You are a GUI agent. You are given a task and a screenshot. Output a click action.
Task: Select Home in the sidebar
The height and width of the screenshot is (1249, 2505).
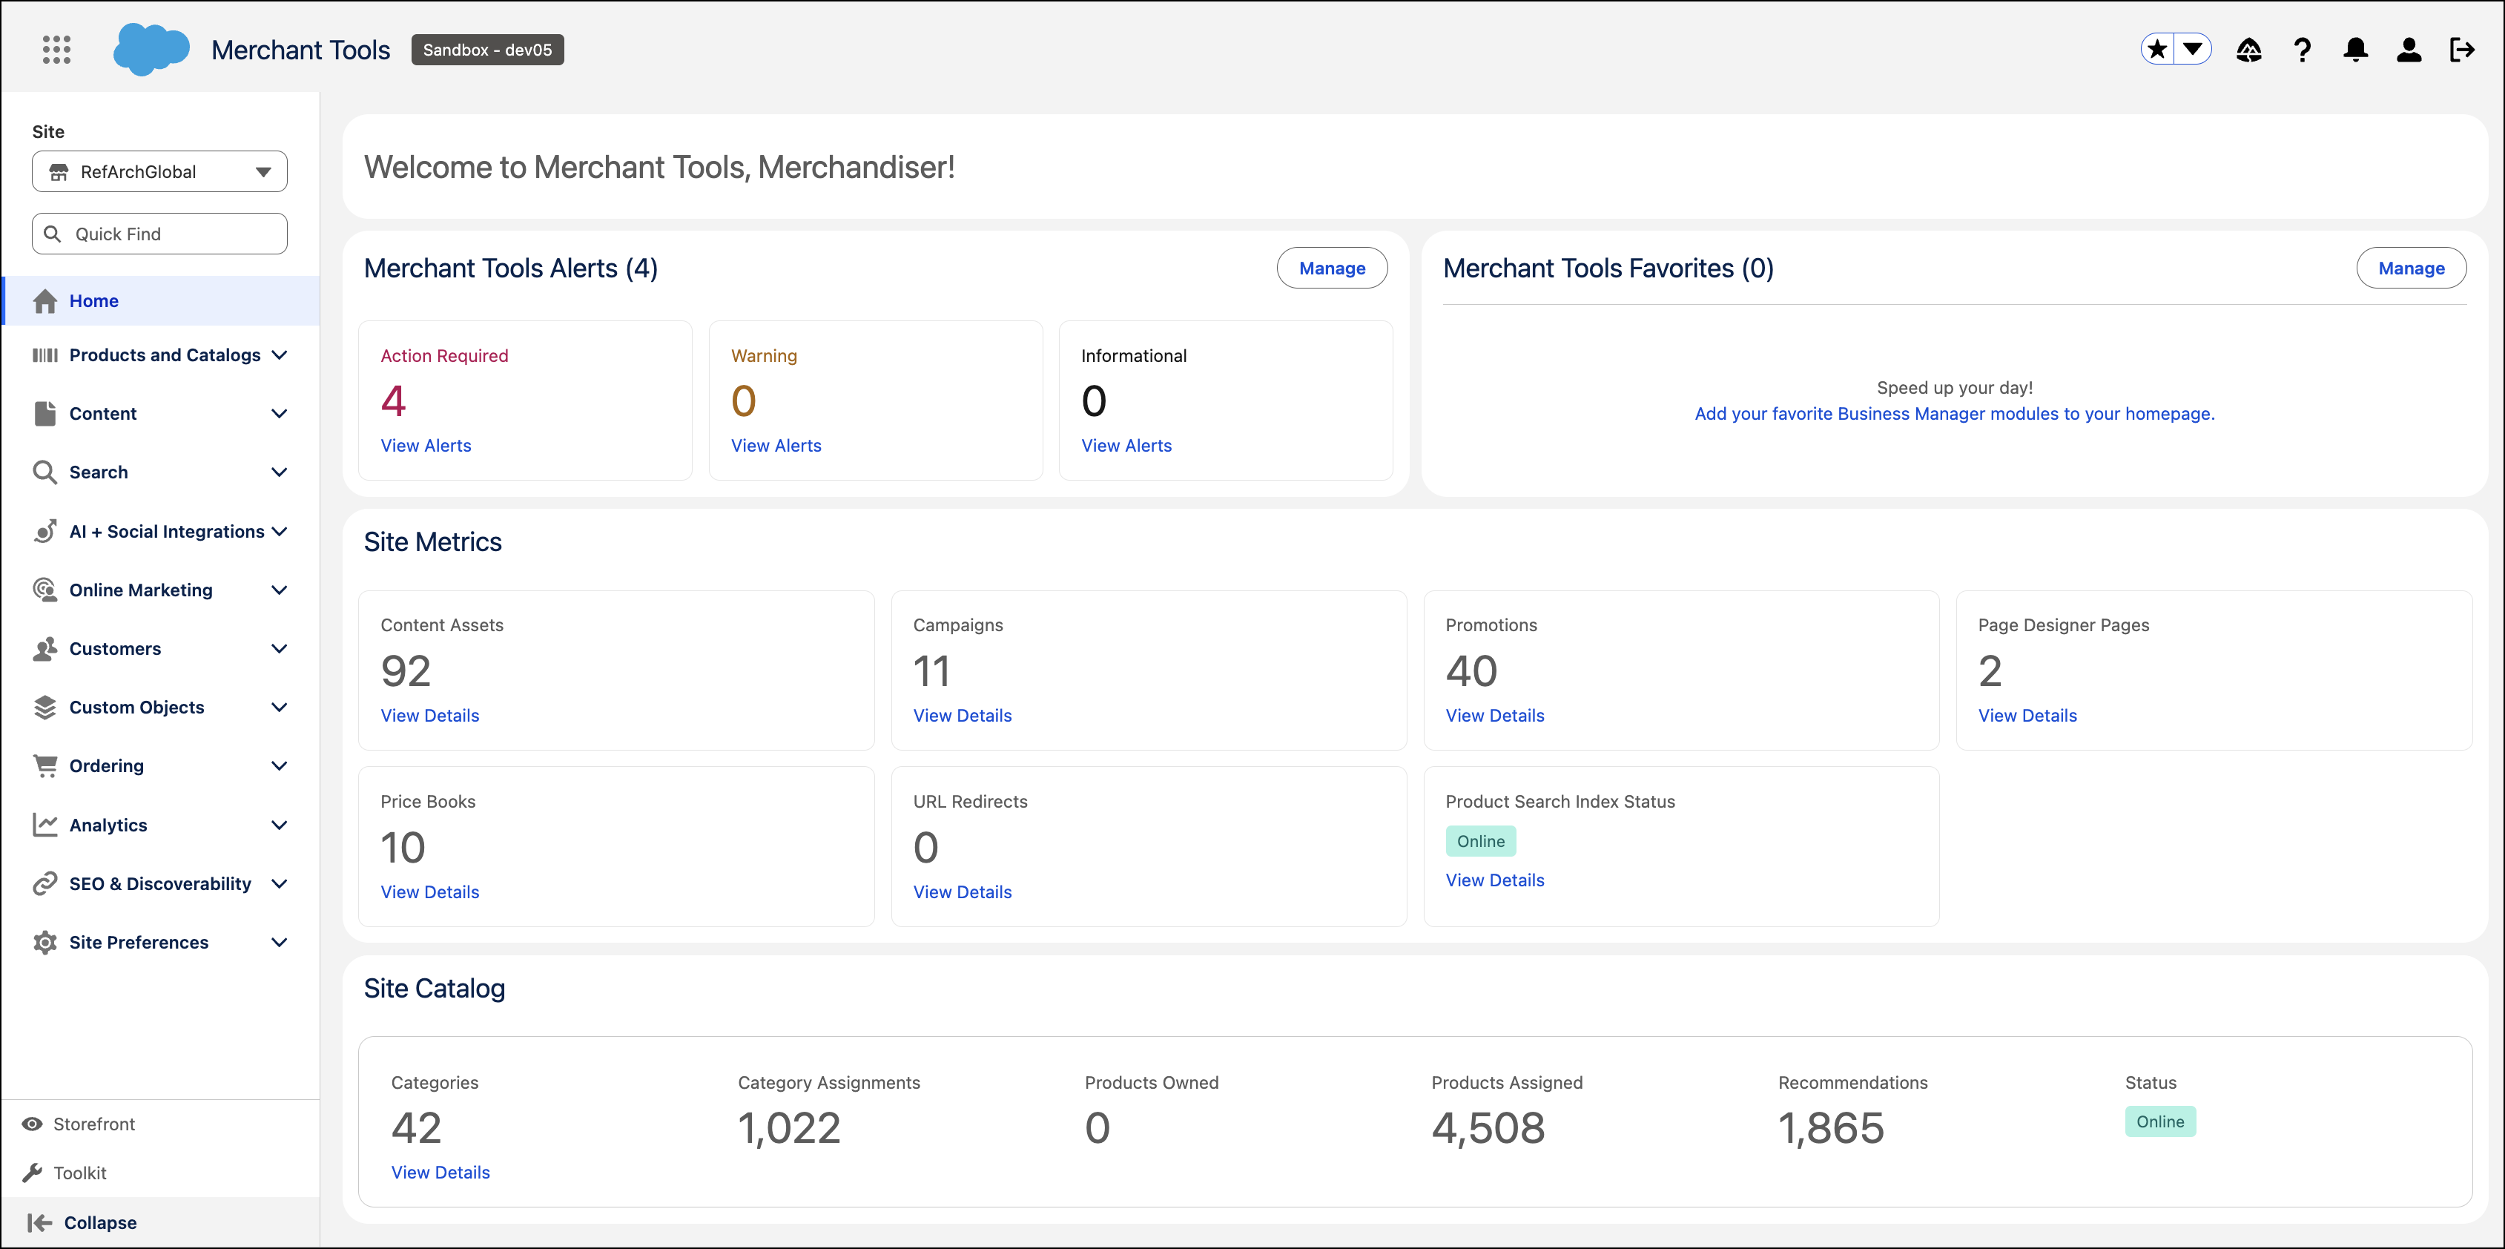(x=162, y=300)
